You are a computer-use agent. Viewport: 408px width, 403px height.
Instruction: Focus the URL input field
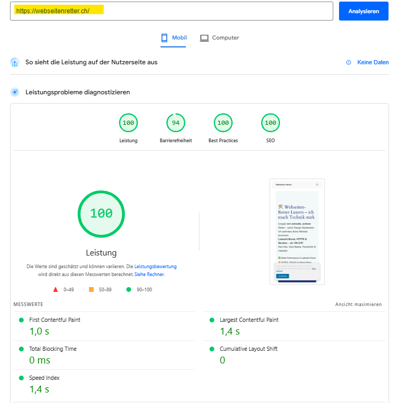(172, 11)
